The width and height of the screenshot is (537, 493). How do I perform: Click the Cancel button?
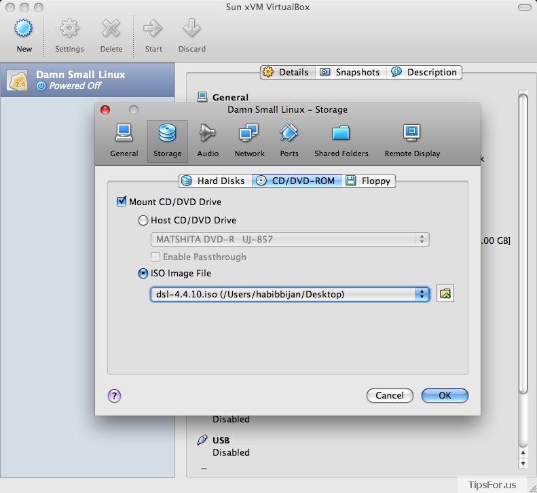tap(390, 395)
